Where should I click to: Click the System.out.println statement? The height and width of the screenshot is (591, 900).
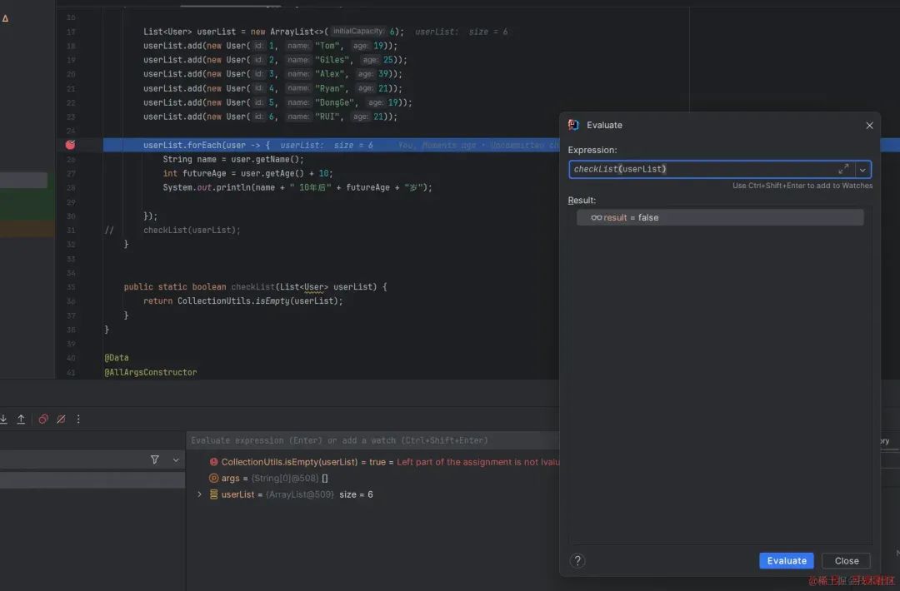[x=297, y=187]
